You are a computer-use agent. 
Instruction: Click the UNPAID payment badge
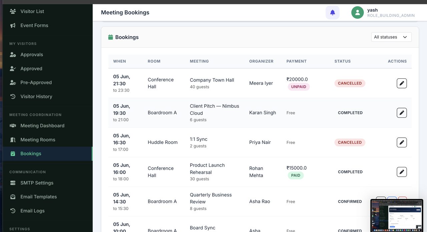[299, 87]
